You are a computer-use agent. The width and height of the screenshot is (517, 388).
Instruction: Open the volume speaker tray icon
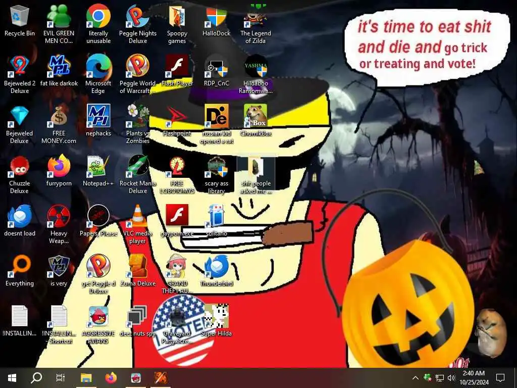(x=451, y=378)
